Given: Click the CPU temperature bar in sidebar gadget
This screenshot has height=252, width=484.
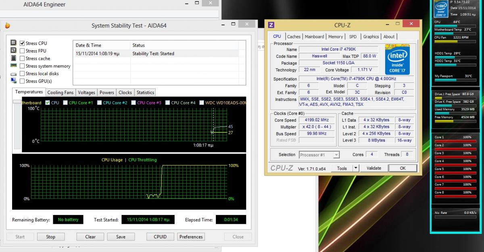Looking at the screenshot, I should click(455, 26).
